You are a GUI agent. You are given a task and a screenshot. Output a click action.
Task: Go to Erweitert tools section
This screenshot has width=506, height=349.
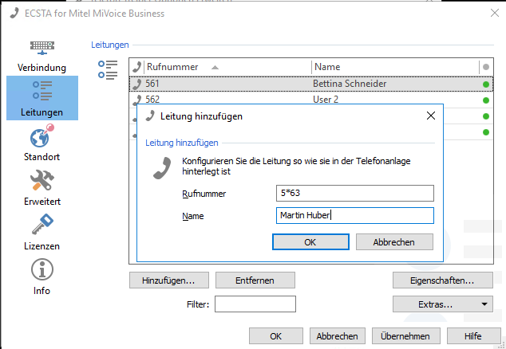tap(42, 186)
